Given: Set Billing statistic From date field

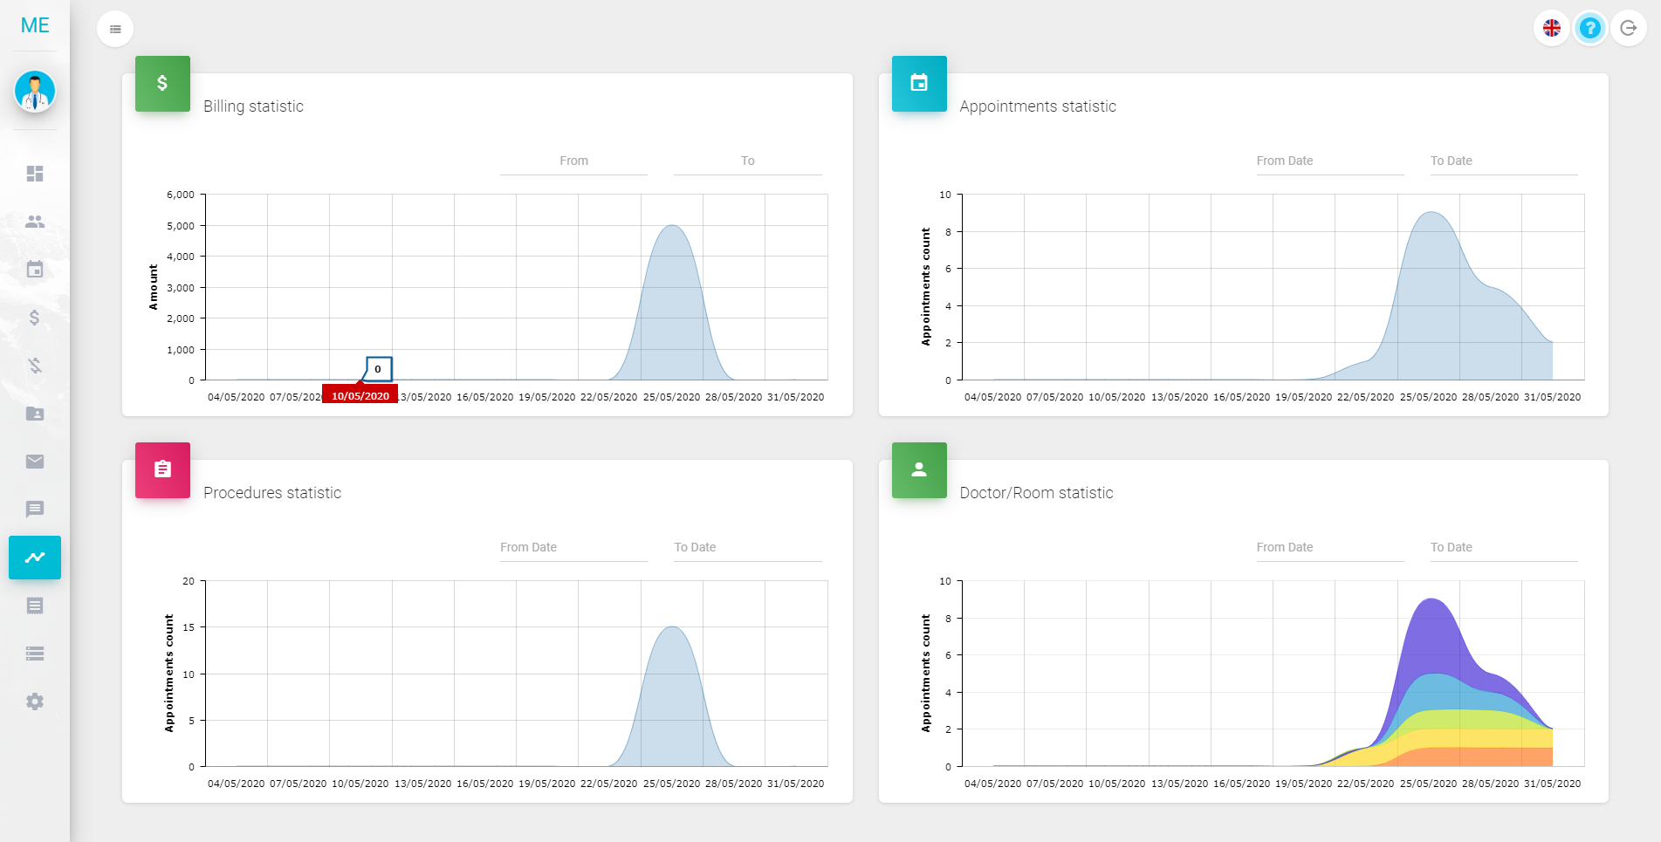Looking at the screenshot, I should click(573, 161).
